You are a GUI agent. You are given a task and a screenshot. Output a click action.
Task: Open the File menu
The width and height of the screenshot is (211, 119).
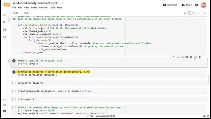coord(14,8)
